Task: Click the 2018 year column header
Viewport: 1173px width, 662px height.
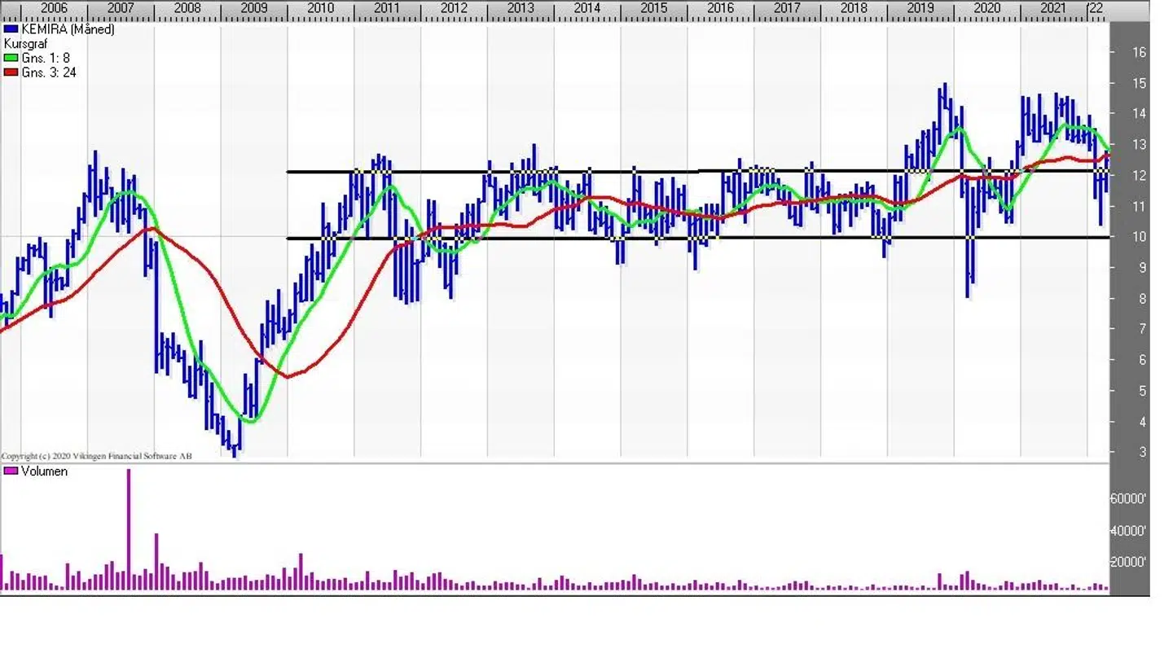Action: [x=854, y=8]
